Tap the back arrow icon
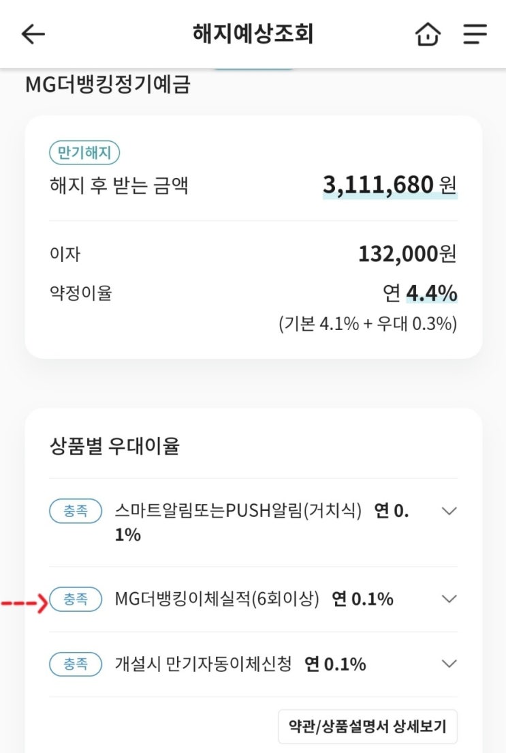506x753 pixels. [33, 34]
